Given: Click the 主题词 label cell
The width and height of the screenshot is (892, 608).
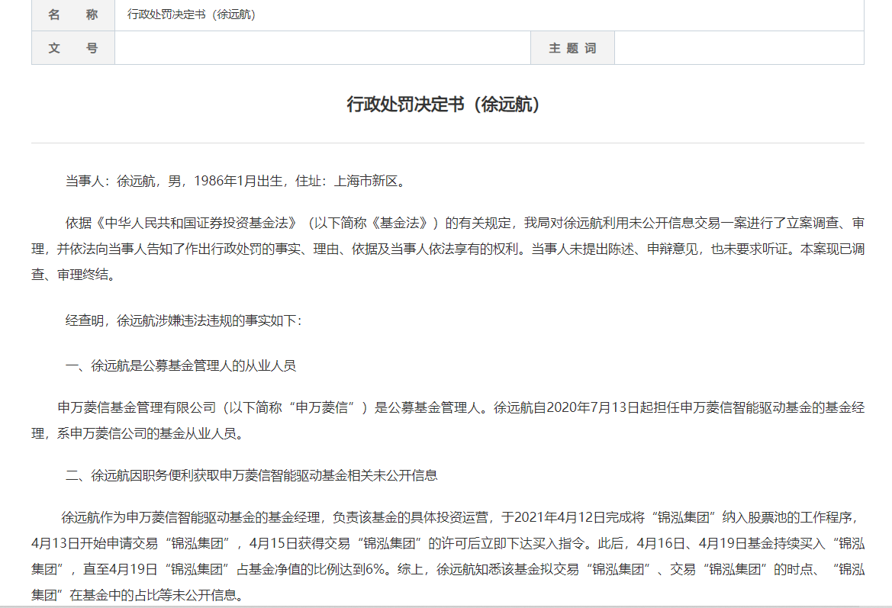Looking at the screenshot, I should point(572,48).
